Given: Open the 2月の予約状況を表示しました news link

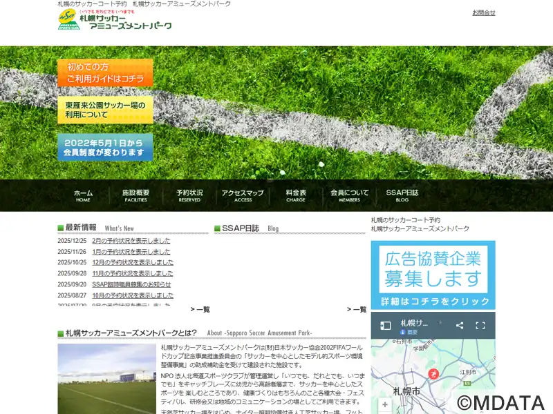Looking at the screenshot, I should 131,241.
